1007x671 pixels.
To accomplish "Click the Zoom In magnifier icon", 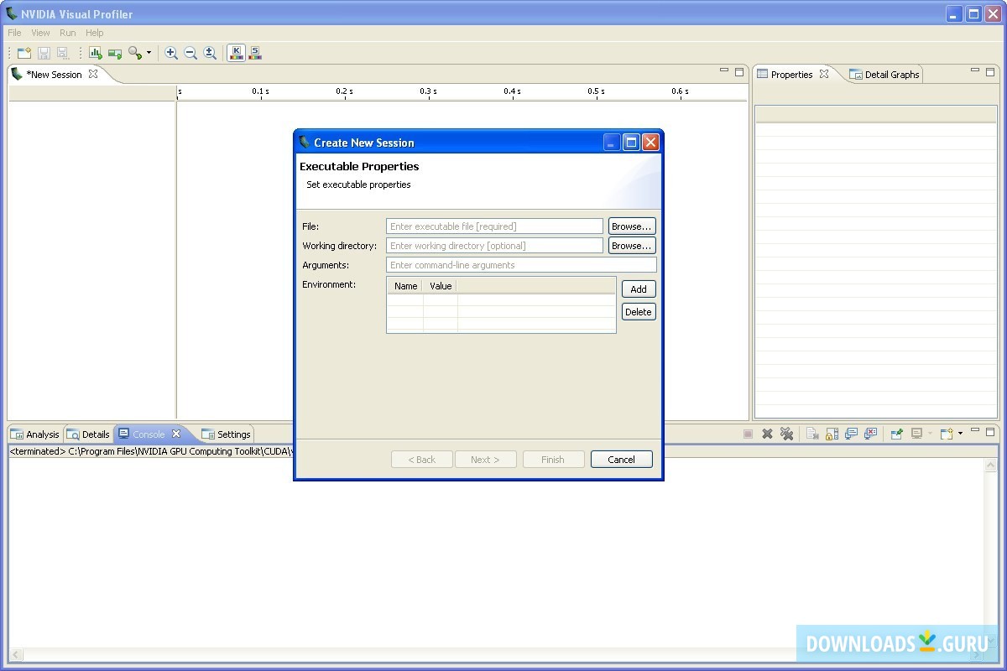I will pyautogui.click(x=170, y=53).
